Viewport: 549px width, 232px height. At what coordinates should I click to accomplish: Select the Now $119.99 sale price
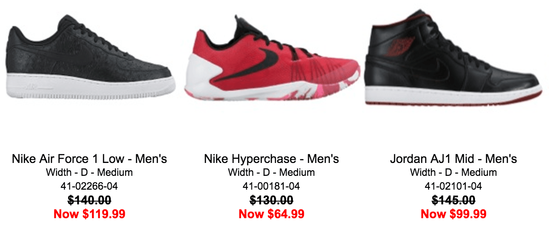(x=89, y=214)
